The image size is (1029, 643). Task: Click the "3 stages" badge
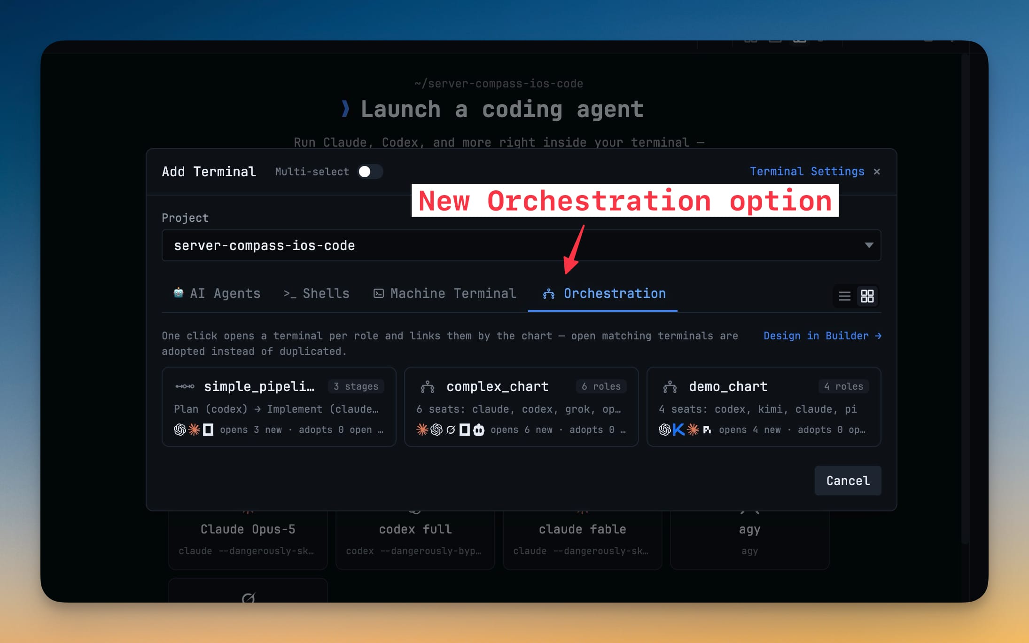[x=356, y=386]
